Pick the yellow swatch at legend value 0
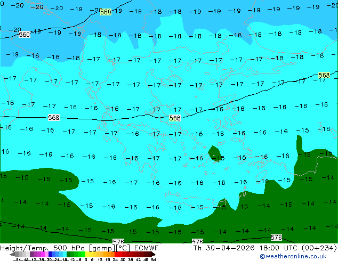The height and width of the screenshot is (261, 338). pyautogui.click(x=87, y=255)
